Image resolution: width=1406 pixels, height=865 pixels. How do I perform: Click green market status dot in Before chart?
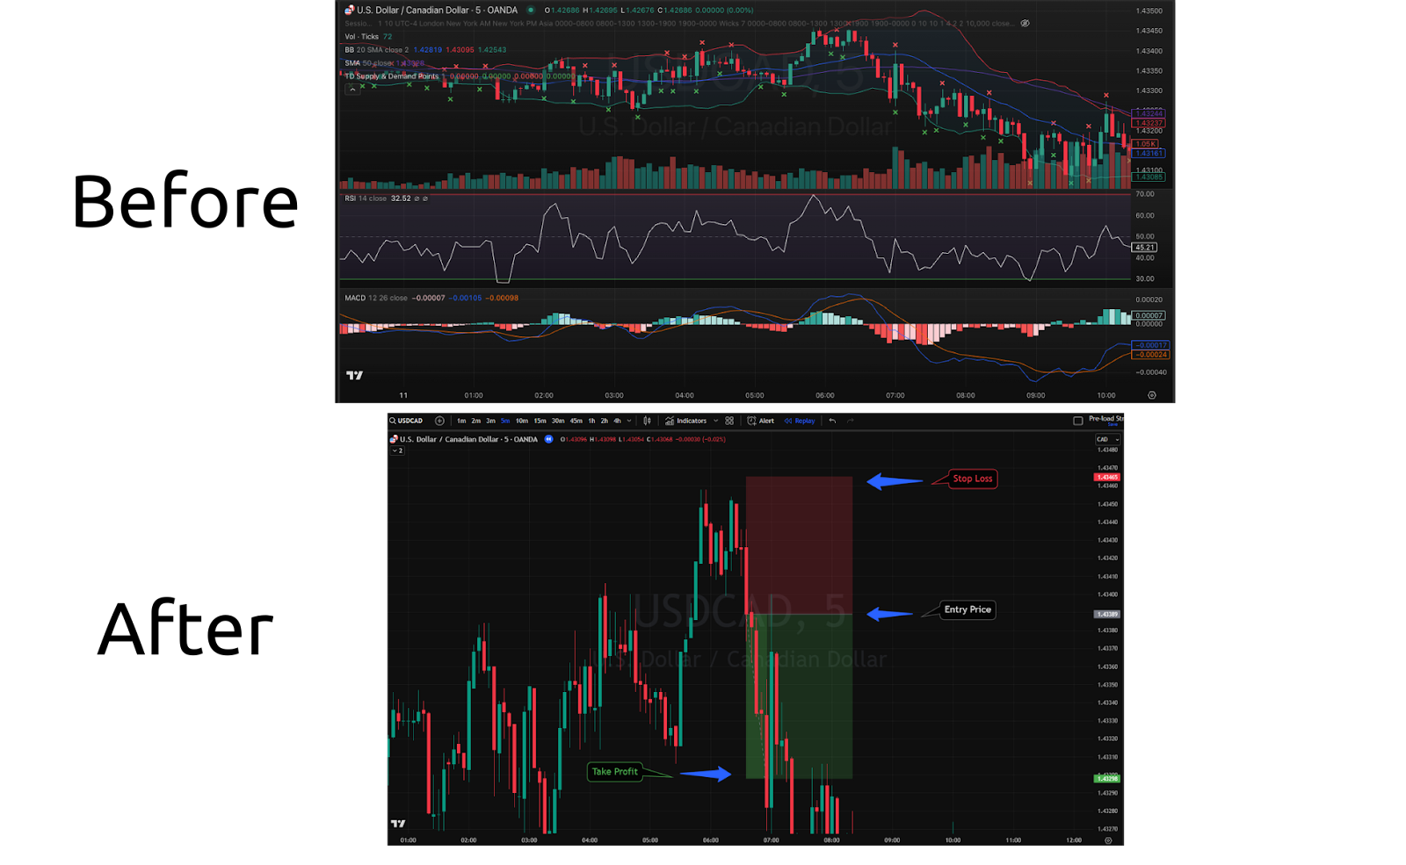(x=531, y=11)
